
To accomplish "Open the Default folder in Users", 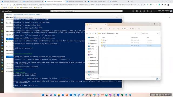I will 105,40.
